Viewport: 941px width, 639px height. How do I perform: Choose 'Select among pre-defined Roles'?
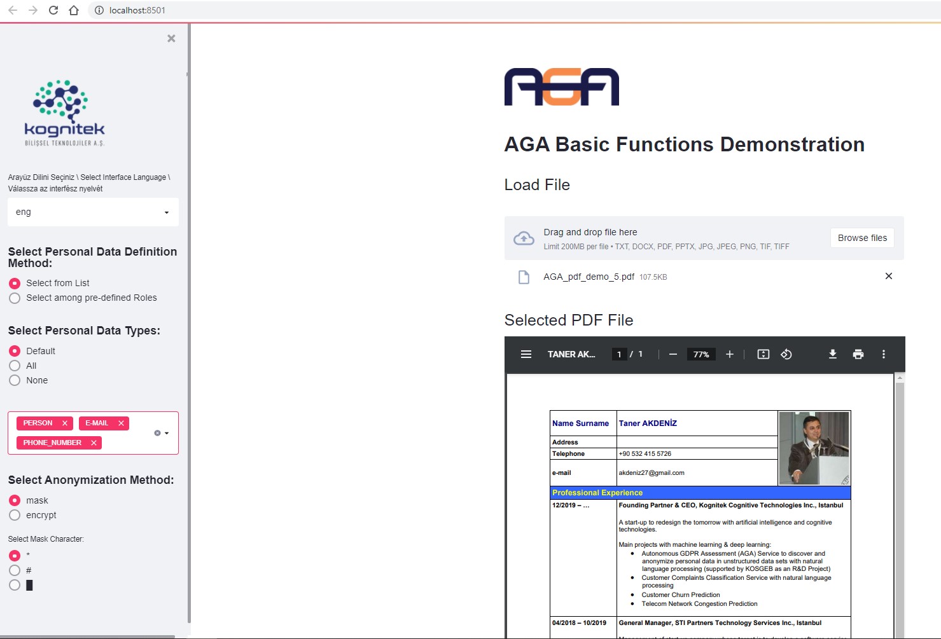83,298
